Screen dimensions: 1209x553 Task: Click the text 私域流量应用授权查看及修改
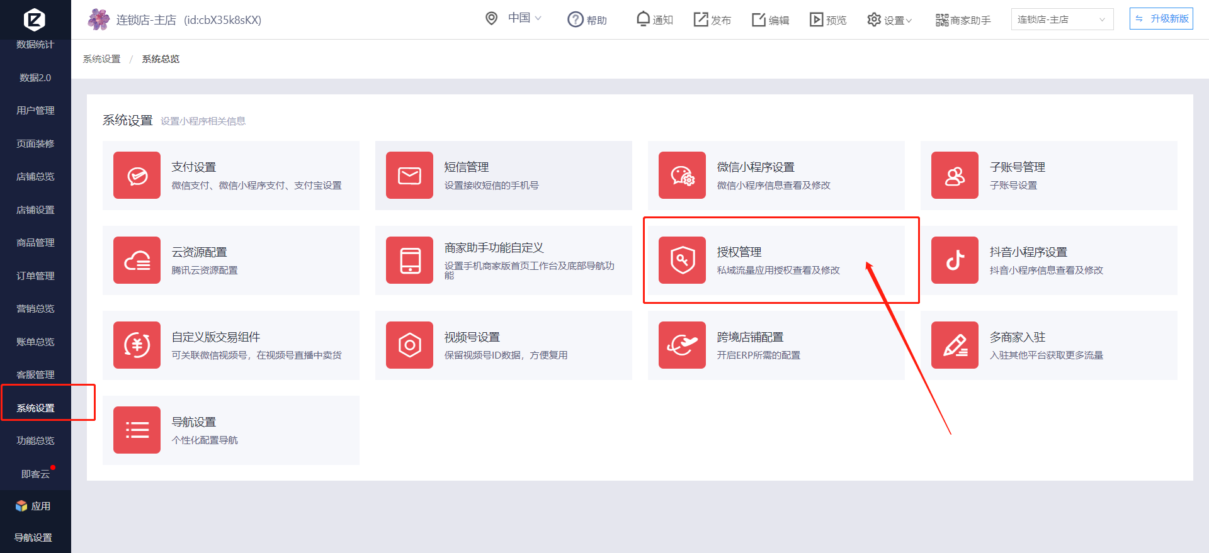778,270
